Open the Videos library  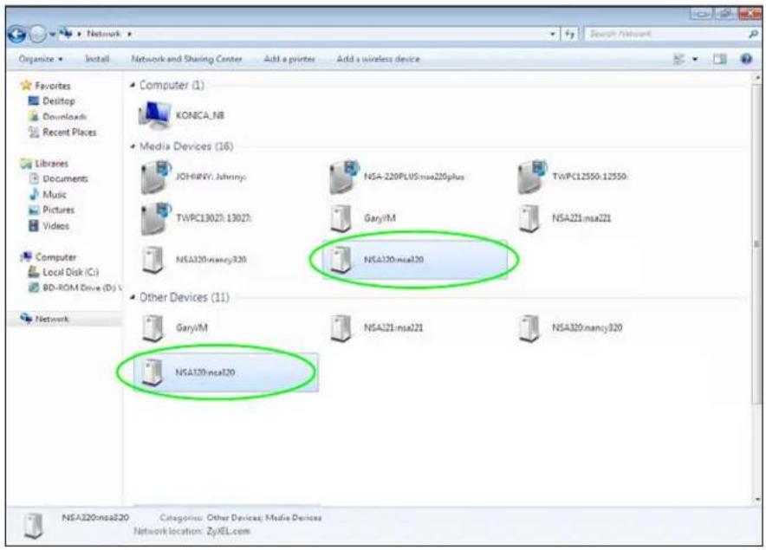pyautogui.click(x=55, y=226)
